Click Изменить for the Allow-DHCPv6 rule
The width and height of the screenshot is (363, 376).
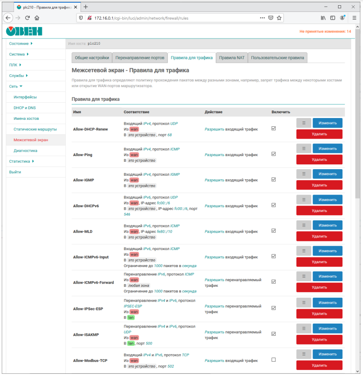coord(327,200)
